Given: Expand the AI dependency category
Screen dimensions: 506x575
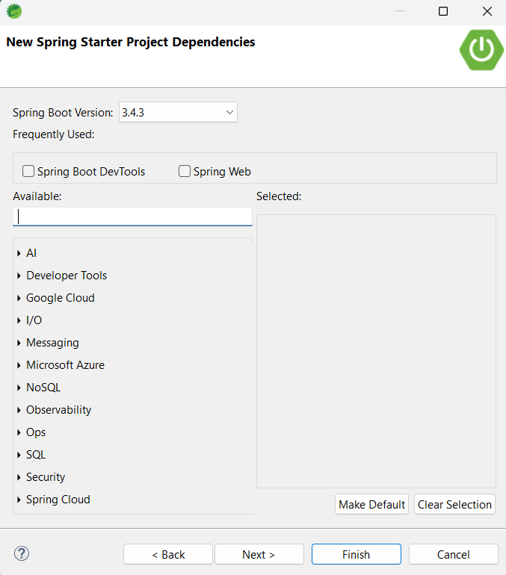Looking at the screenshot, I should click(19, 254).
